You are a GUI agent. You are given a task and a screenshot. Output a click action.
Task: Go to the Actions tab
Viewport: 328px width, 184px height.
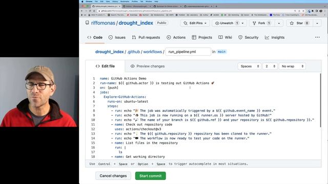point(176,37)
